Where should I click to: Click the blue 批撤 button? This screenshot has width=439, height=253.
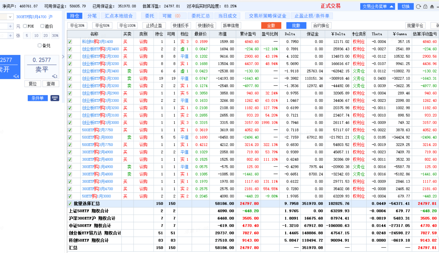pyautogui.click(x=296, y=26)
